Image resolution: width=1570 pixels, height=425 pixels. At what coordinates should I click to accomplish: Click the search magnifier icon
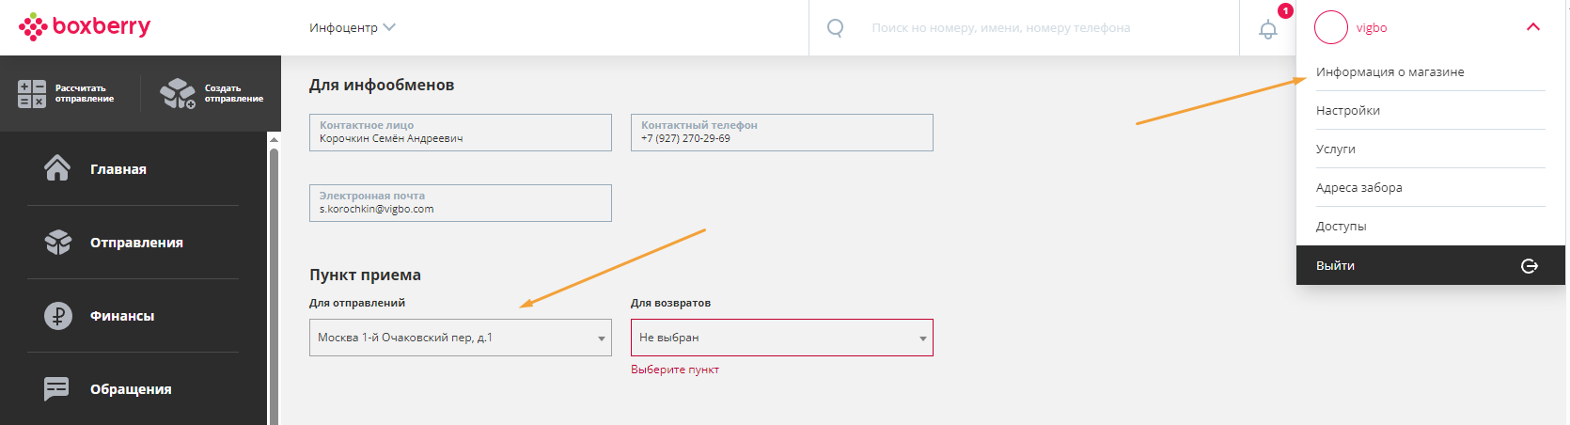[835, 28]
